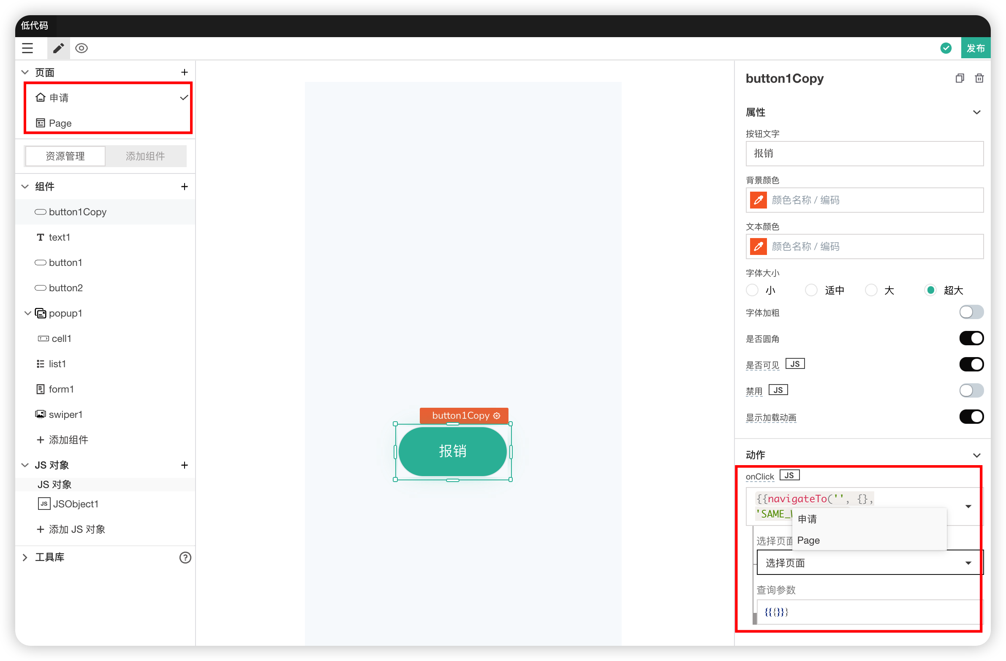
Task: Click the gear icon on button1Copy label
Action: tap(497, 416)
